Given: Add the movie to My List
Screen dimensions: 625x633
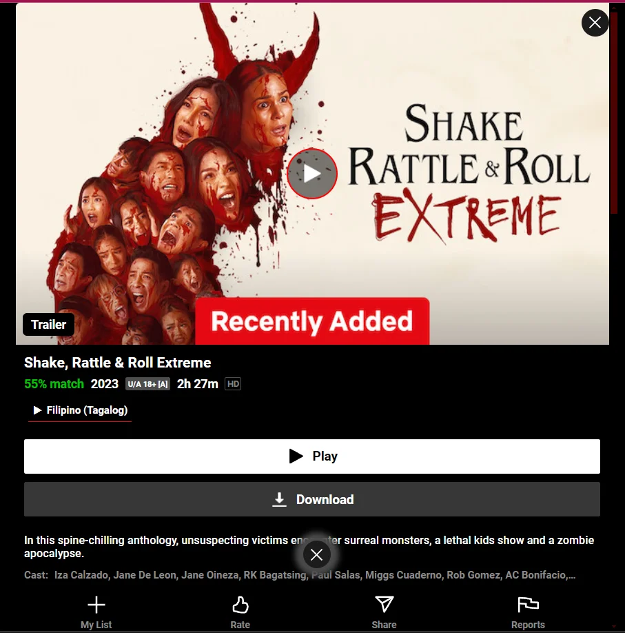Looking at the screenshot, I should point(96,612).
